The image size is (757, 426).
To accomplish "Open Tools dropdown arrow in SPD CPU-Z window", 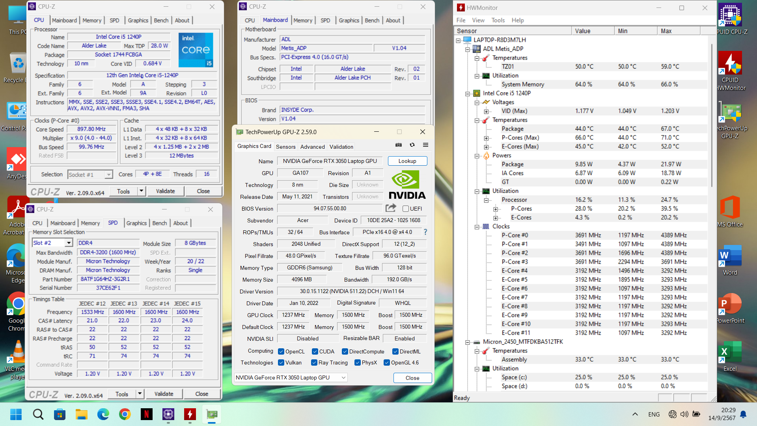I will (140, 394).
